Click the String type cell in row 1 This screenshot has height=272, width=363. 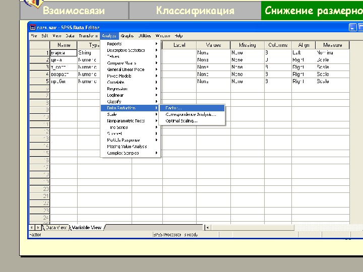pos(89,53)
